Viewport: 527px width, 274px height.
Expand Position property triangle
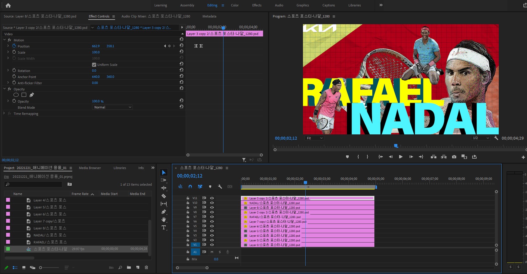[8, 46]
